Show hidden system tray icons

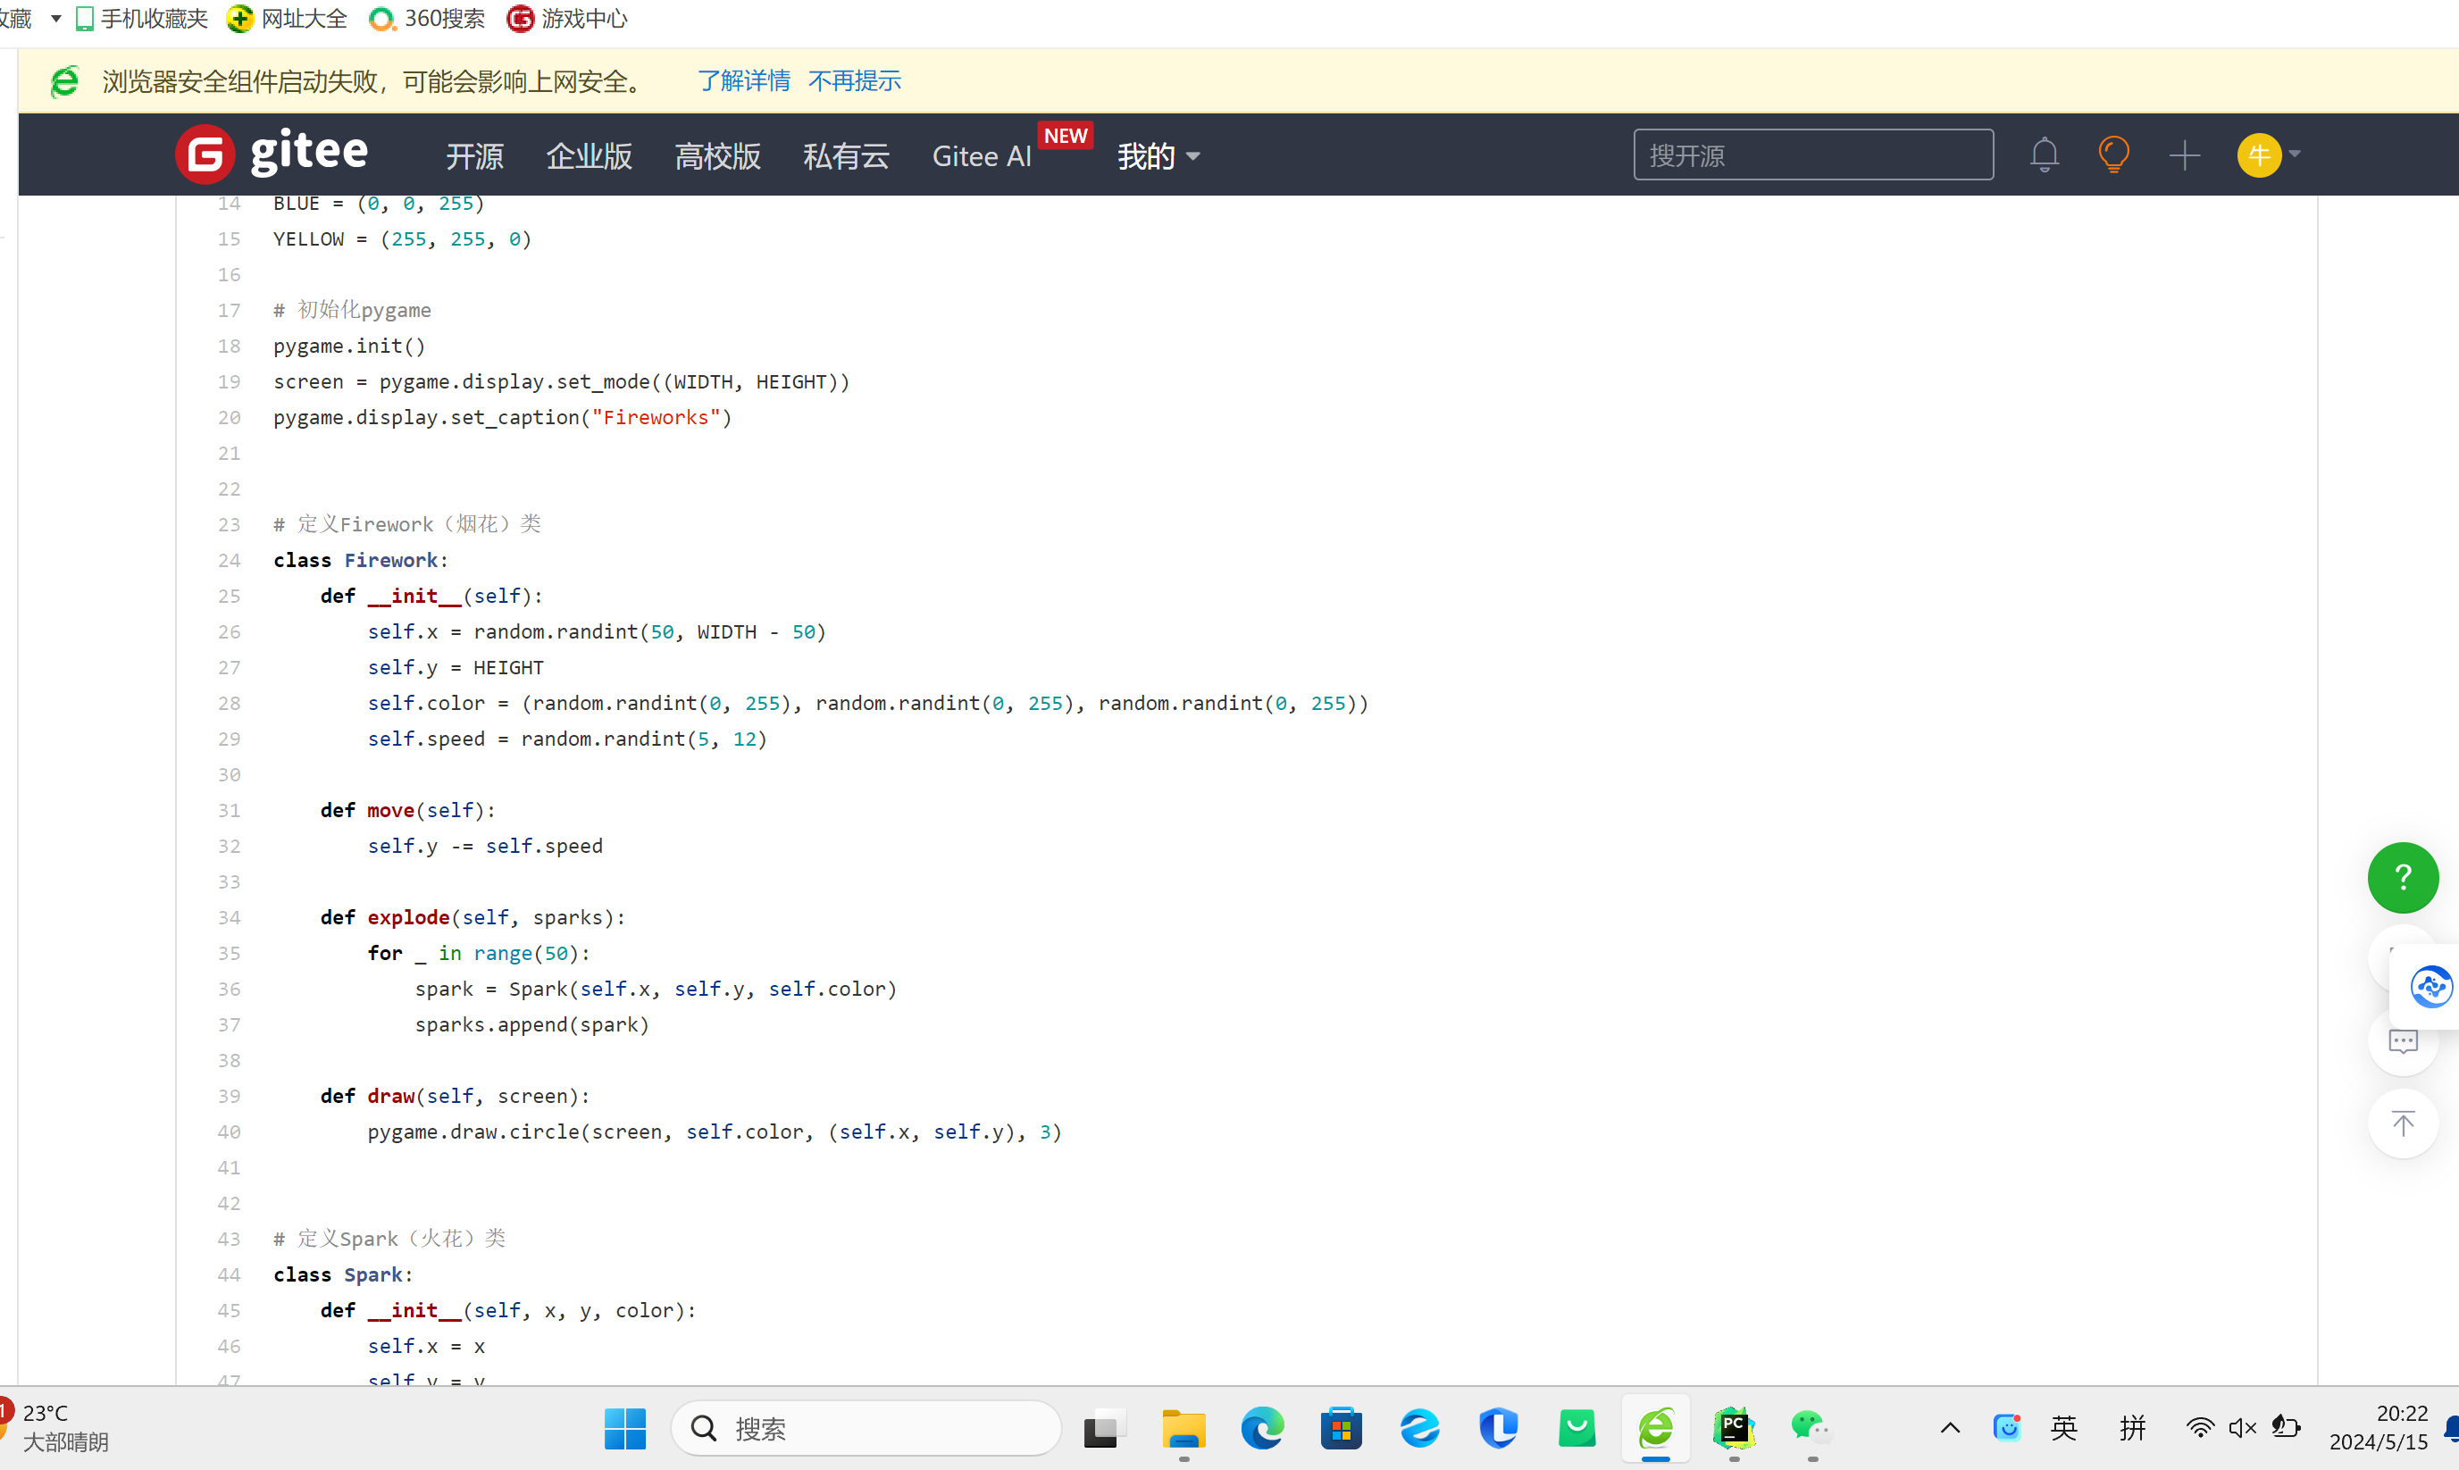click(x=1950, y=1427)
